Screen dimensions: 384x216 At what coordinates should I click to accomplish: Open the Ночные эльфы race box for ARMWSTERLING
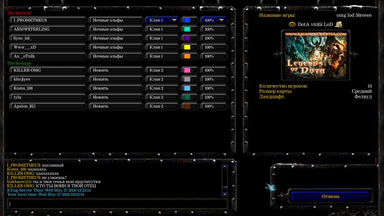(x=115, y=29)
